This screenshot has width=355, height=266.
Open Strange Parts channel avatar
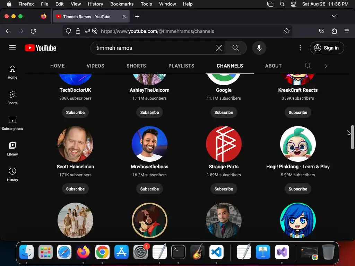click(x=224, y=144)
